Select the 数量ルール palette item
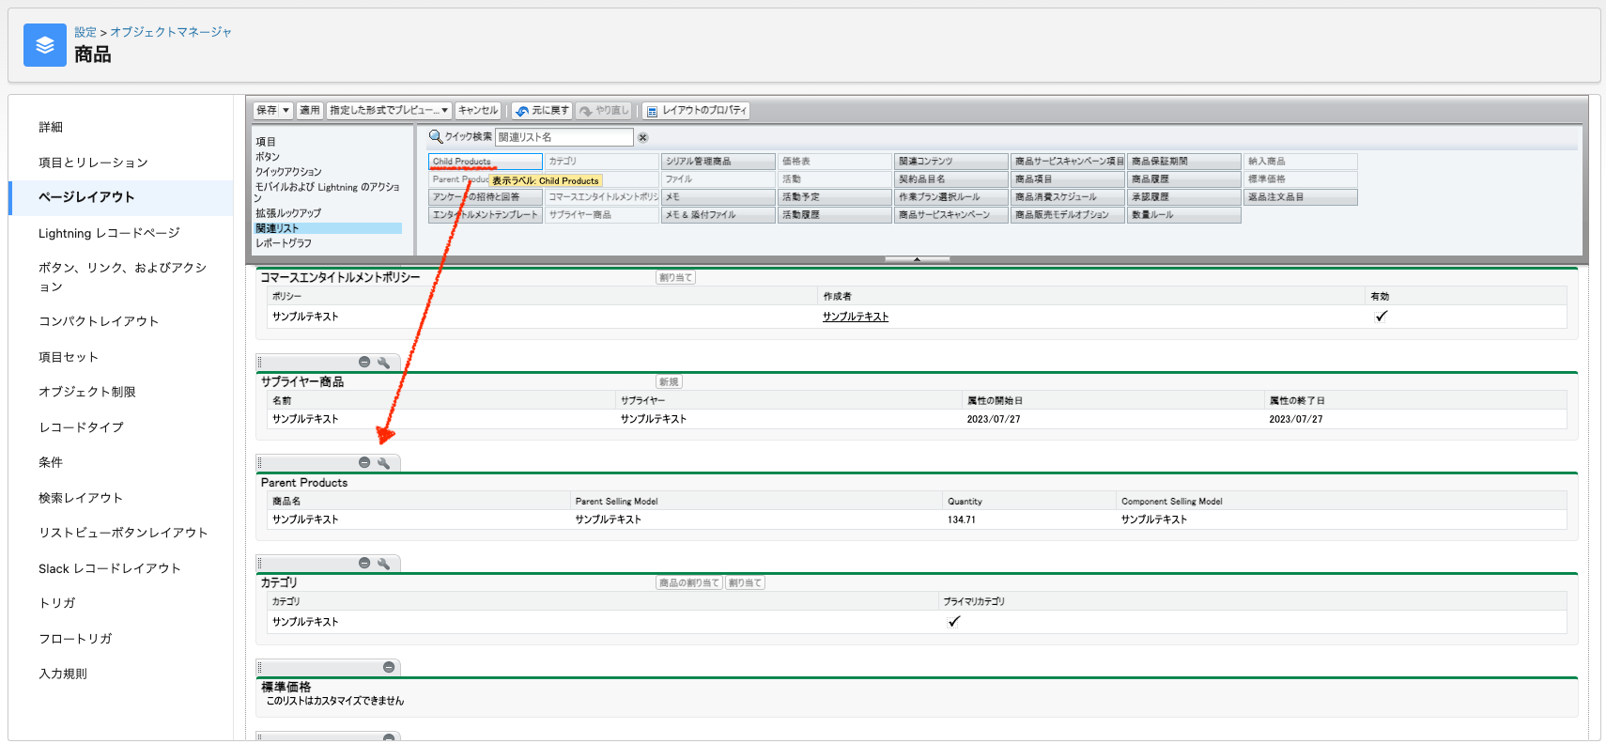Image resolution: width=1606 pixels, height=744 pixels. click(1184, 215)
